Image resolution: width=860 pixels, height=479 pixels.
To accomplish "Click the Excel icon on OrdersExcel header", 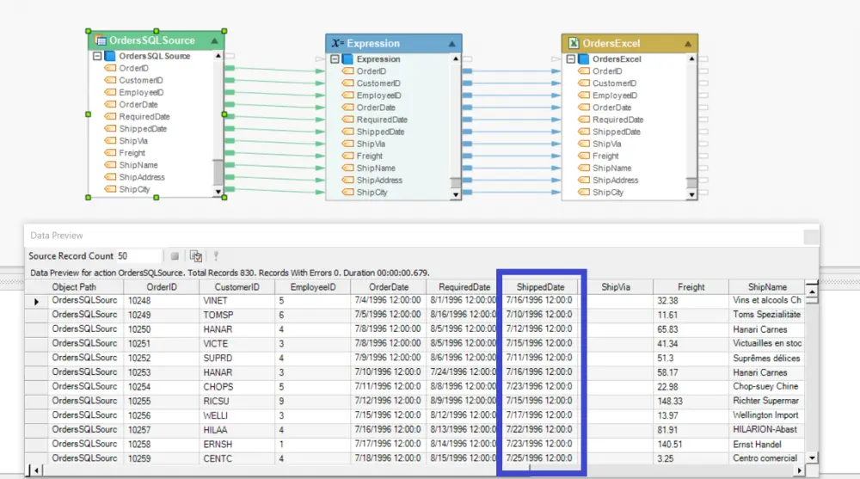I will pos(574,43).
